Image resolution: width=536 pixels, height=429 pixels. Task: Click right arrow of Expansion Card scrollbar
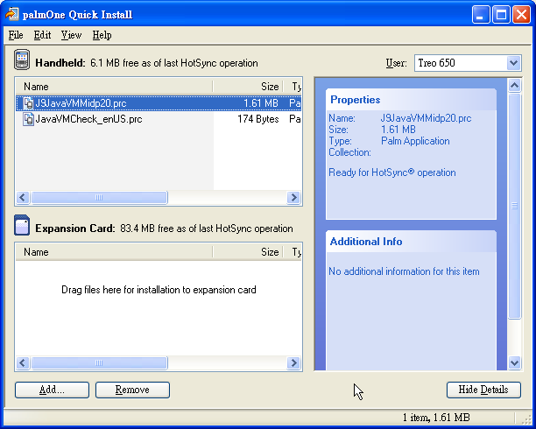(293, 362)
